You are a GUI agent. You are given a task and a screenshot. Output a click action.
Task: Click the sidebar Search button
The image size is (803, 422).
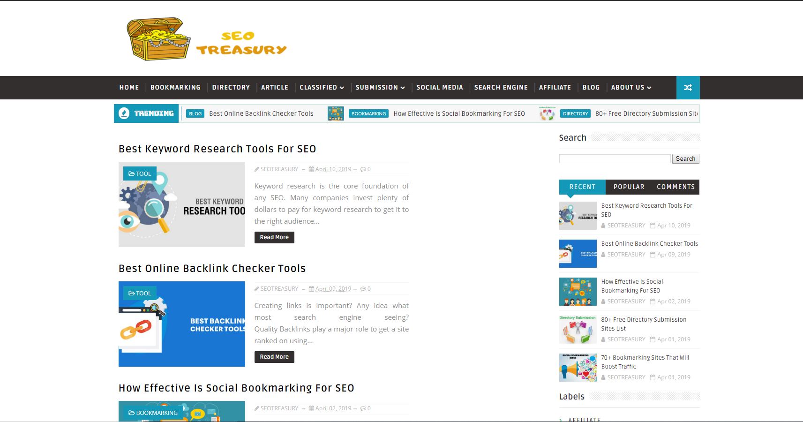685,159
